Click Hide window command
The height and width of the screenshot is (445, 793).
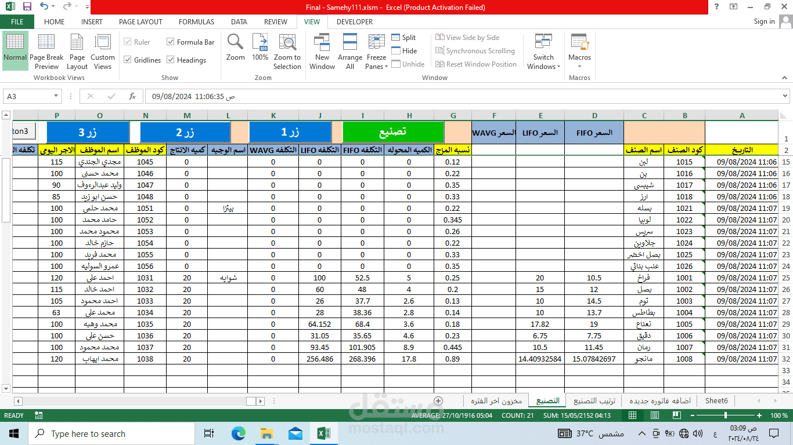pyautogui.click(x=404, y=51)
